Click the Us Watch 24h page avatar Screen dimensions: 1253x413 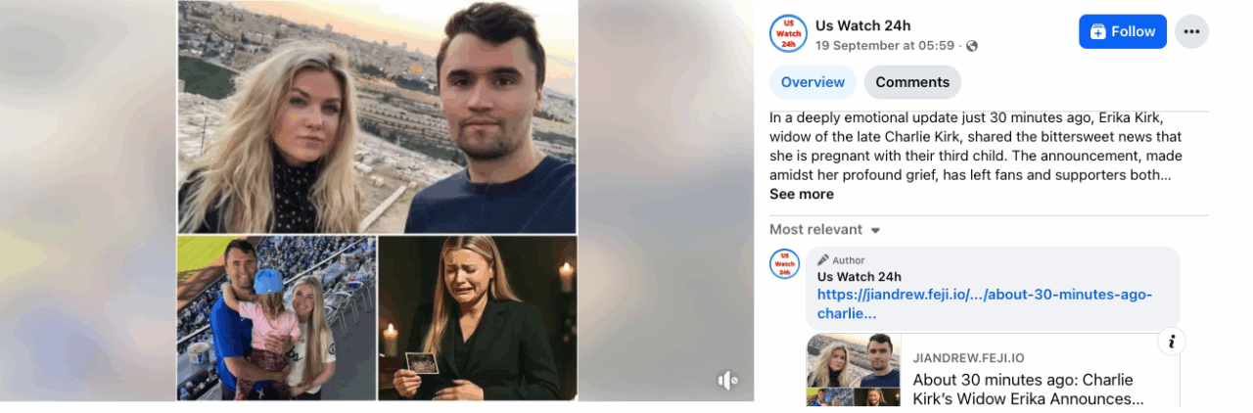pos(787,32)
